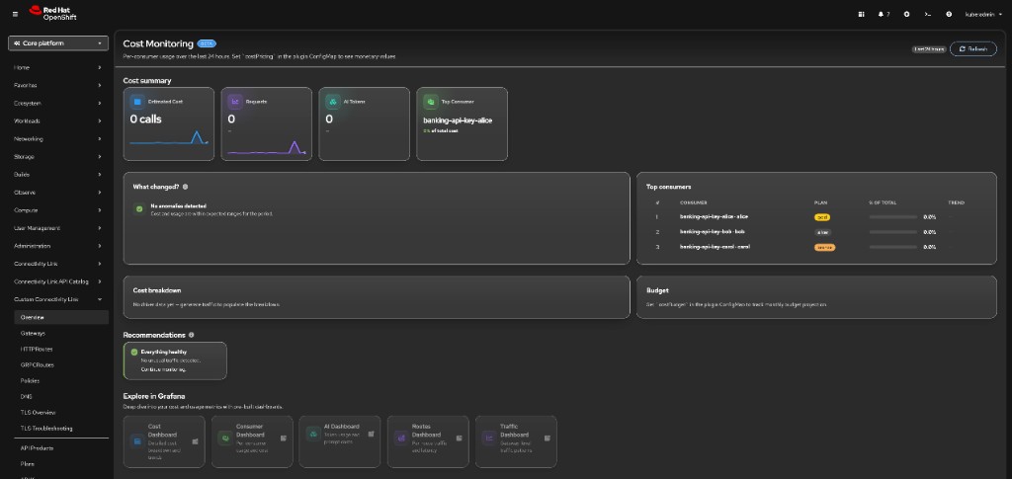Click the AI Tokens card icon
The width and height of the screenshot is (1012, 479).
332,101
